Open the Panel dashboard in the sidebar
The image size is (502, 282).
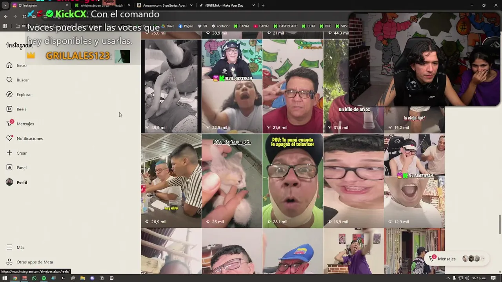click(9, 168)
